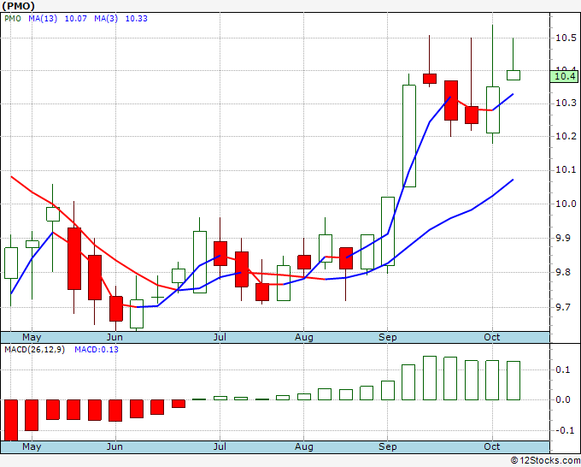
Task: Click the 0.1 MACD axis label
Action: click(x=563, y=369)
